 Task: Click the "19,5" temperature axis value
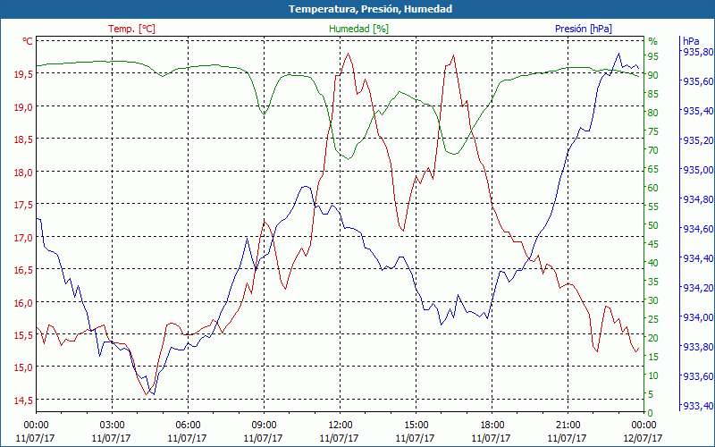click(23, 74)
